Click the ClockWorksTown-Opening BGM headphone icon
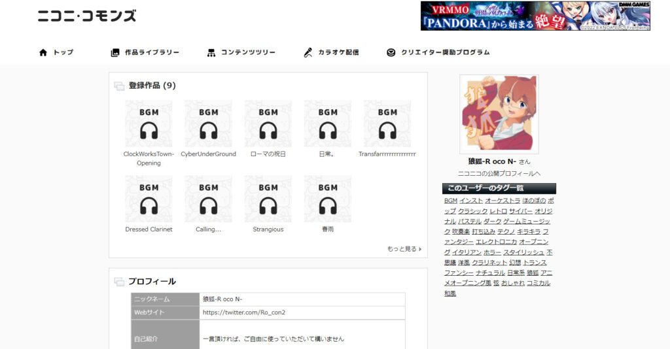Image resolution: width=670 pixels, height=349 pixels. click(149, 124)
